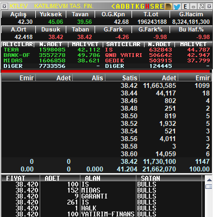Click the 38.60 ask price level

[129, 154]
